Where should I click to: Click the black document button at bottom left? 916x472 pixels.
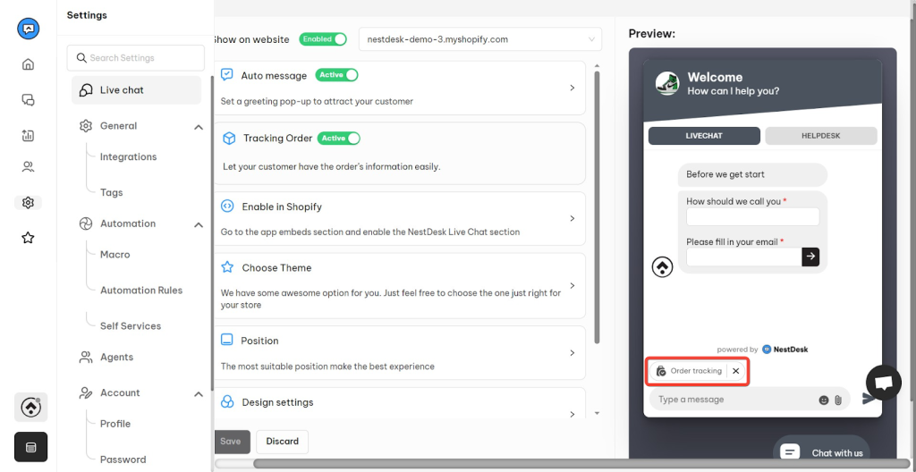click(x=31, y=447)
